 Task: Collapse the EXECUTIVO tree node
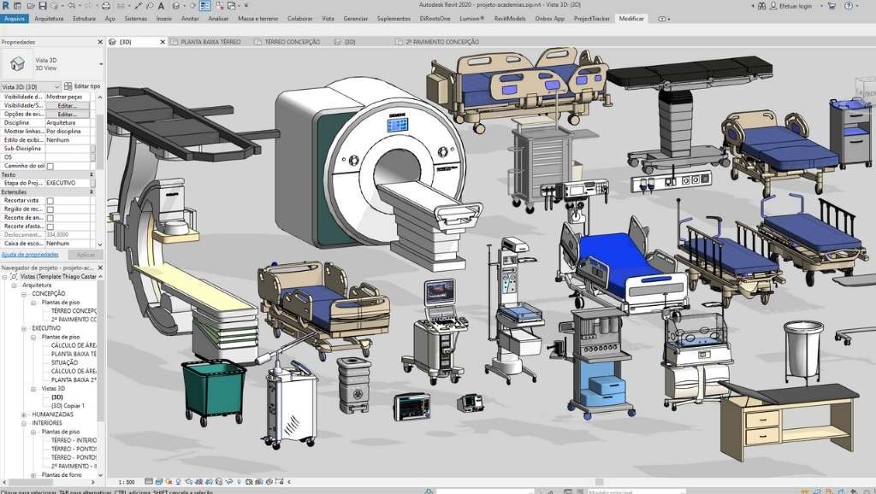pos(24,327)
